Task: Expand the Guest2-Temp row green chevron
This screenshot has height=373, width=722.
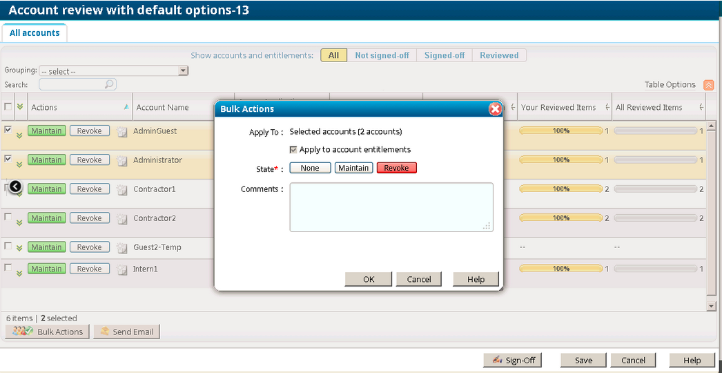Action: 19,251
